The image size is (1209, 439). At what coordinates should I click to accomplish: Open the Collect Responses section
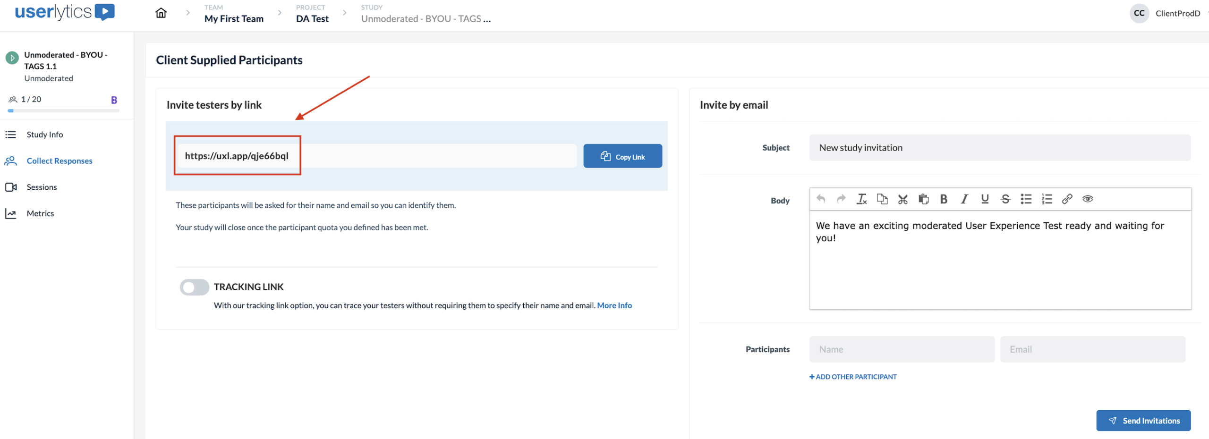coord(60,160)
